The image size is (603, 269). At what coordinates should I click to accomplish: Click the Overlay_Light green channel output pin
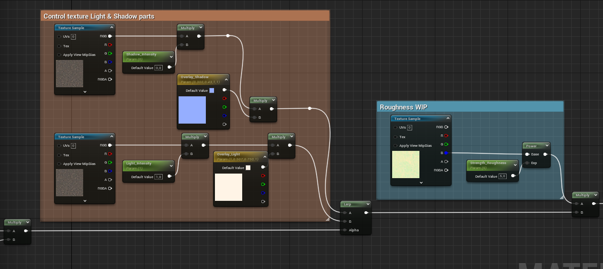[x=263, y=184]
